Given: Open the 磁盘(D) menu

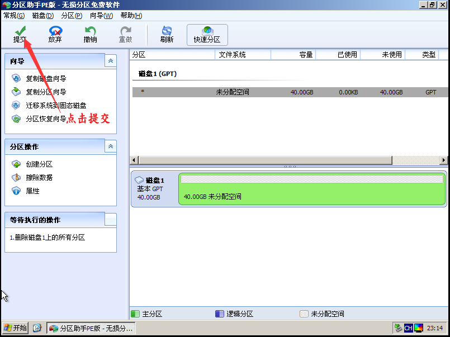Looking at the screenshot, I should click(43, 16).
